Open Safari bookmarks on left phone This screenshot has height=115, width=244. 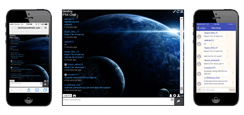click(x=37, y=90)
